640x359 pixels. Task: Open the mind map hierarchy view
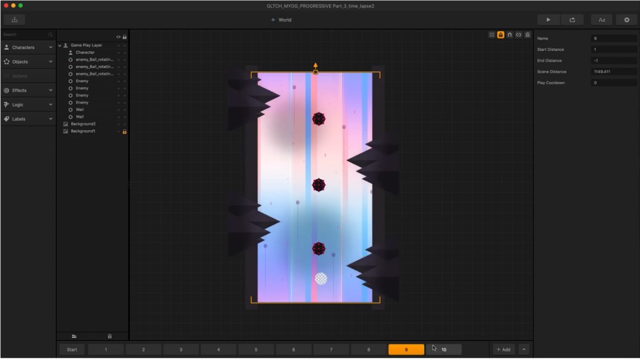pyautogui.click(x=14, y=19)
